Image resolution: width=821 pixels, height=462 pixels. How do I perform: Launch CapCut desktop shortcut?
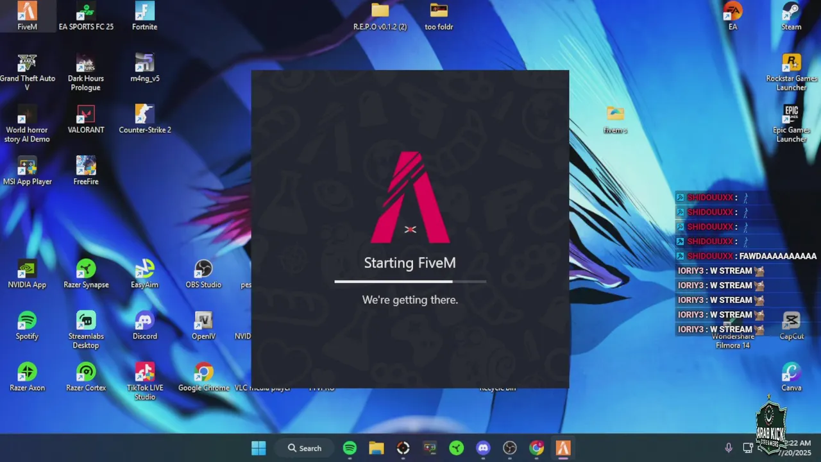(x=791, y=325)
